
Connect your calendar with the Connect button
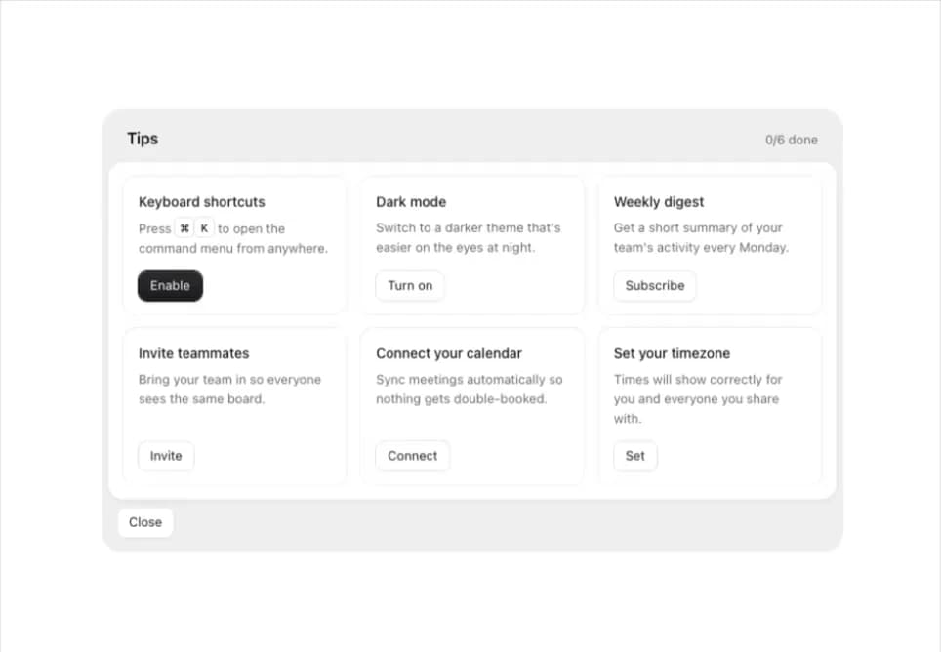tap(412, 456)
